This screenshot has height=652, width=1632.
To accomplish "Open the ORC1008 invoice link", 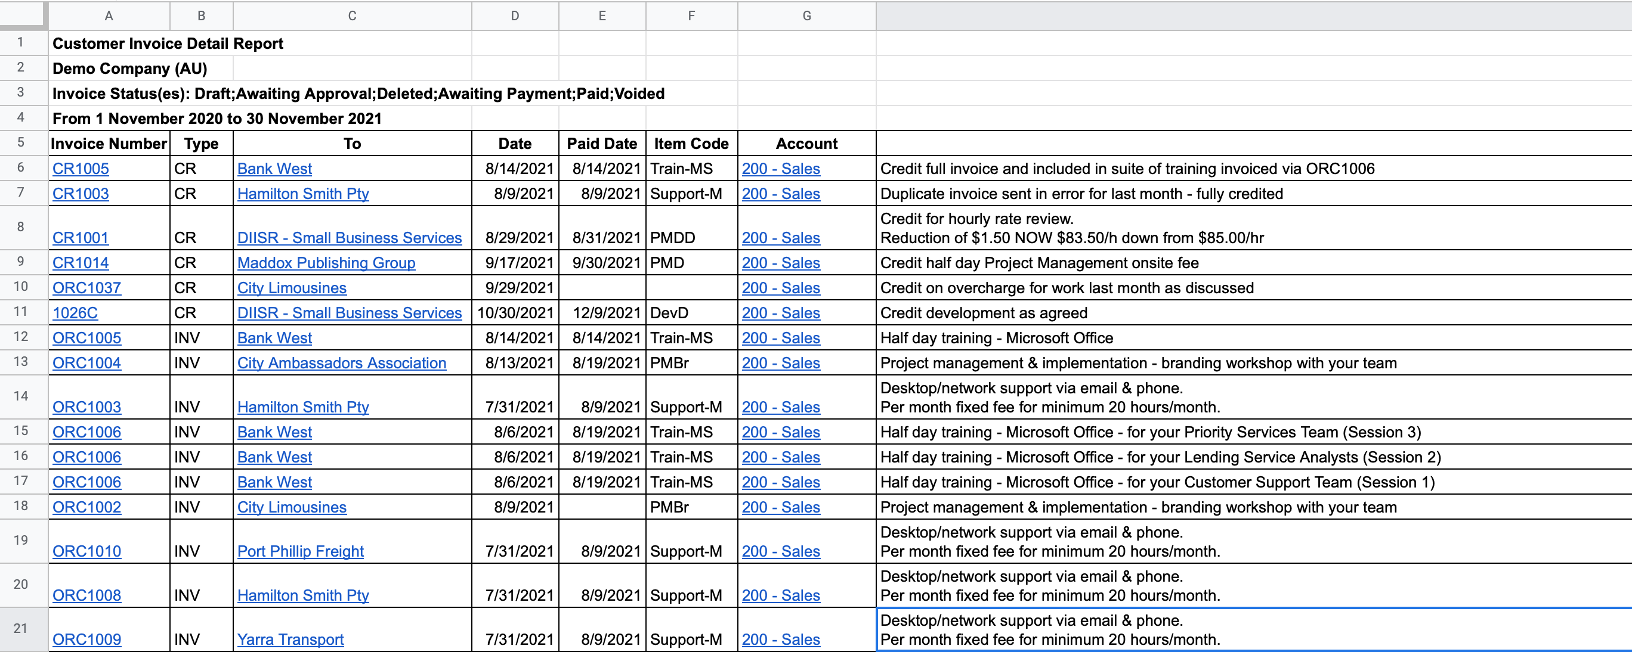I will 87,595.
